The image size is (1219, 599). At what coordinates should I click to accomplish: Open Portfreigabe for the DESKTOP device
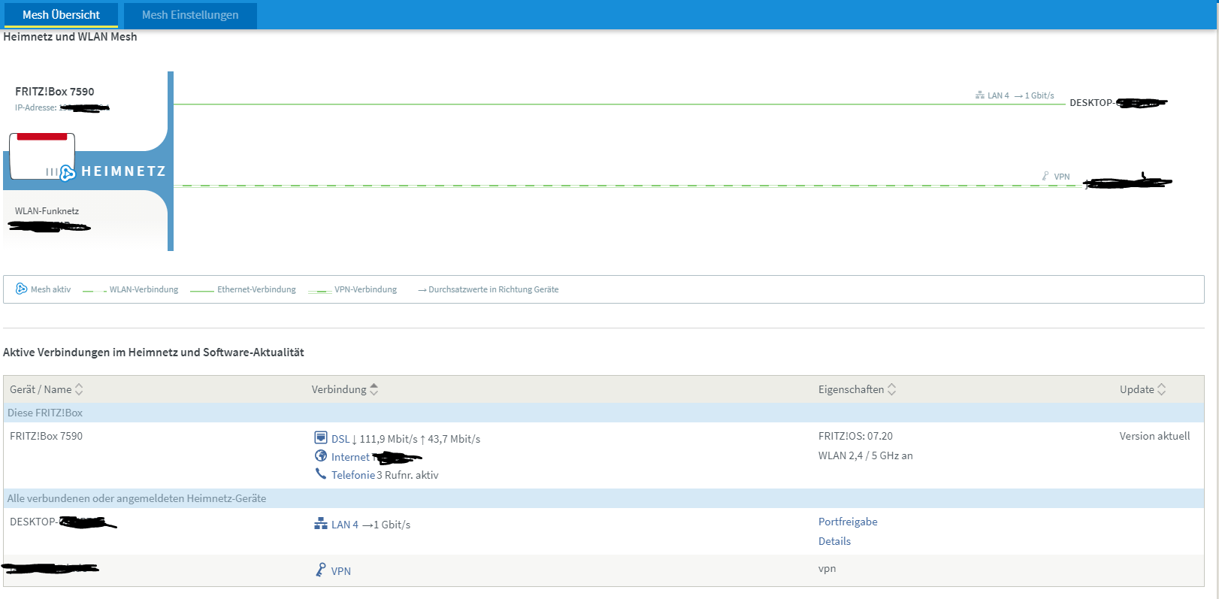point(848,522)
